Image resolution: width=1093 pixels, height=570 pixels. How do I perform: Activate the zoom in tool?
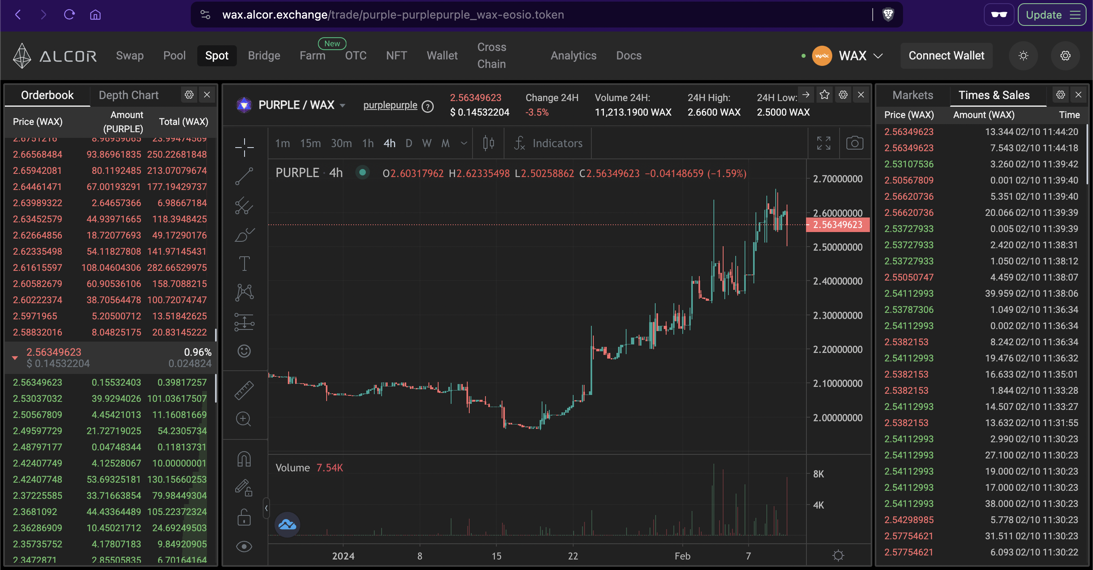(244, 419)
